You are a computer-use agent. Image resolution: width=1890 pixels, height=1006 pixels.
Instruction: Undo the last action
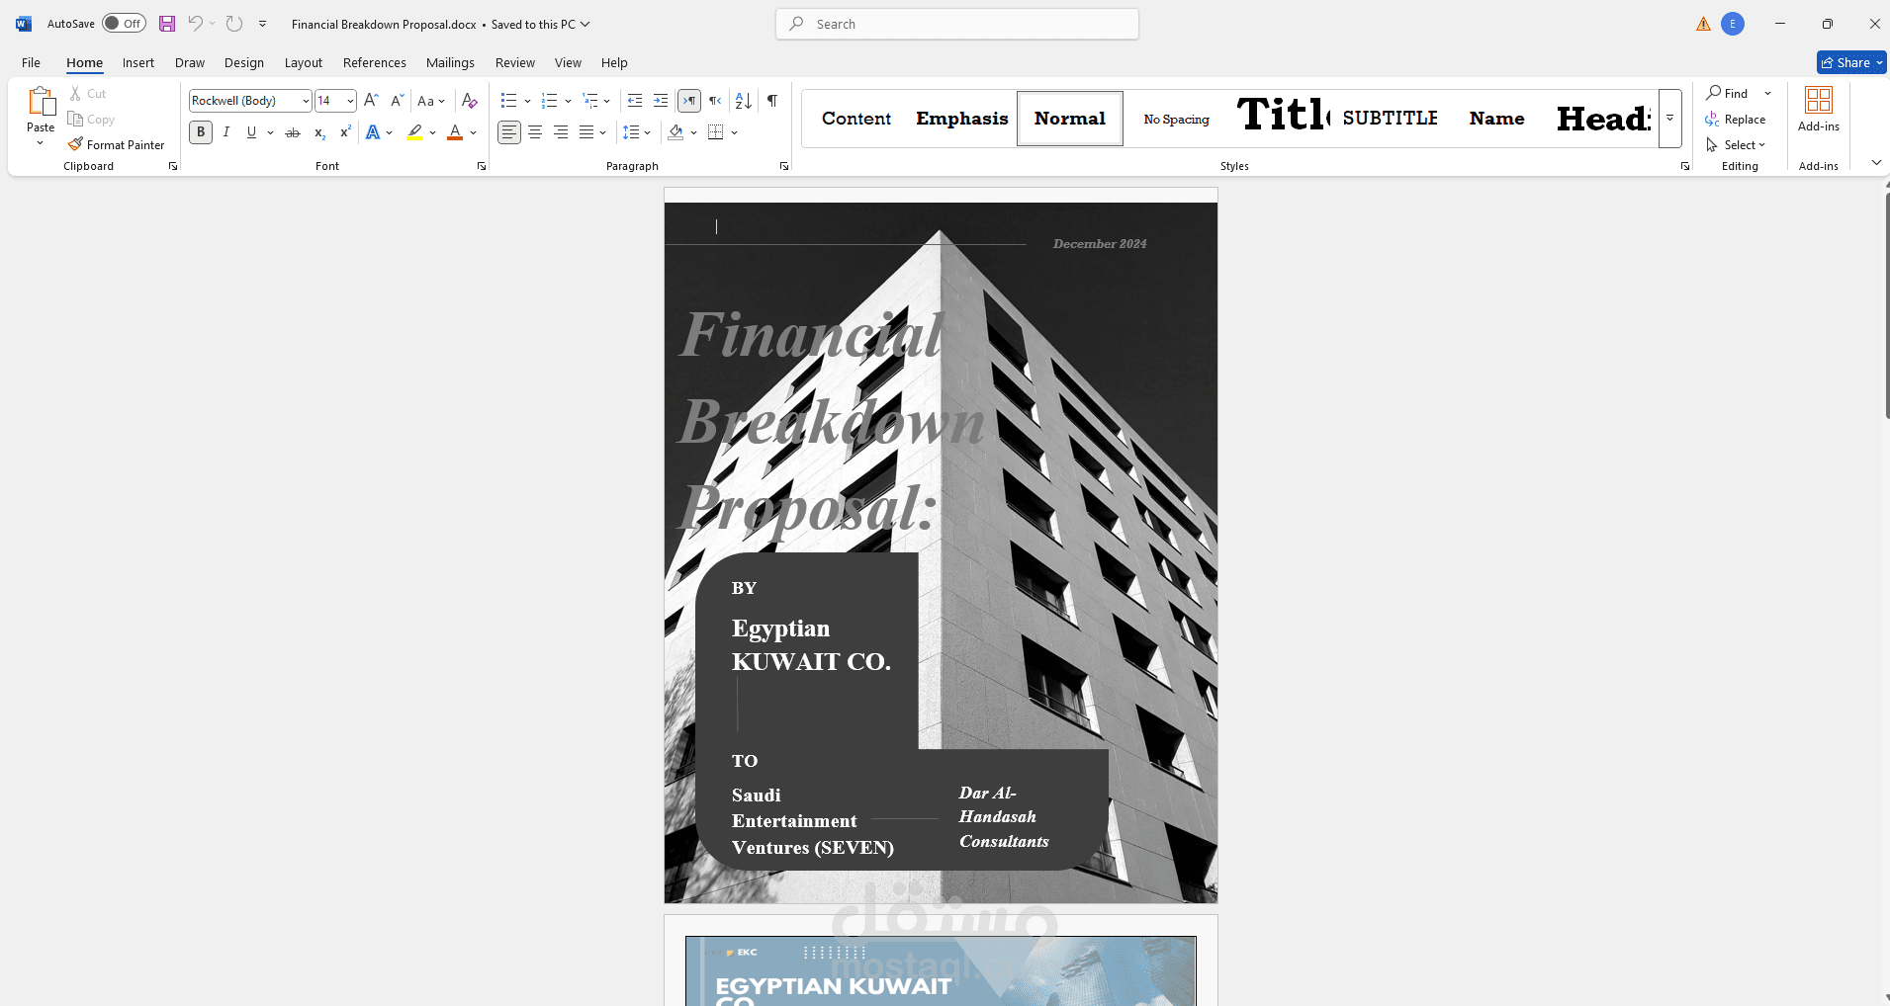(196, 24)
